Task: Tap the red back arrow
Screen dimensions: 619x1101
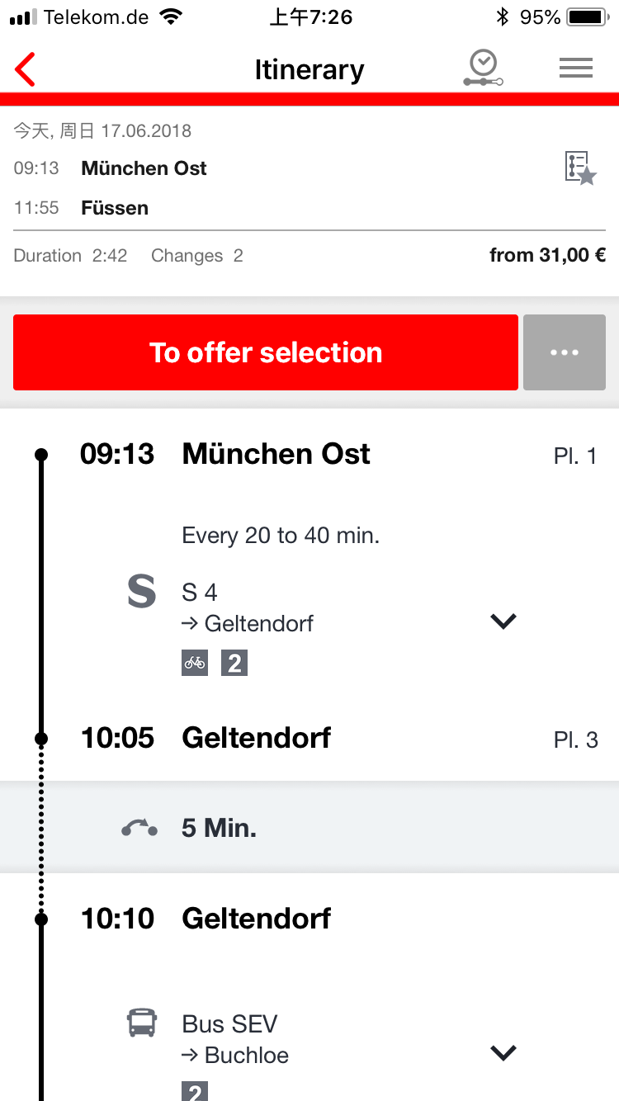Action: (x=26, y=69)
